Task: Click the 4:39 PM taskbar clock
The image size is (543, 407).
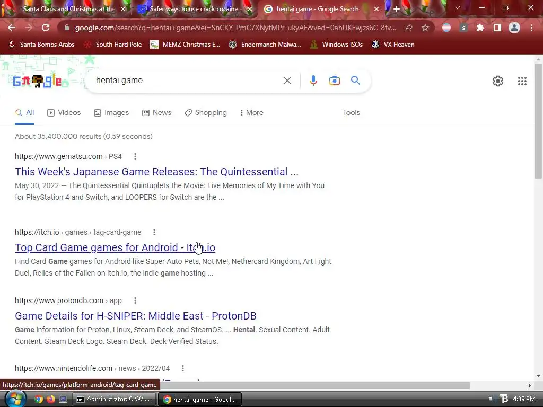Action: [524, 399]
